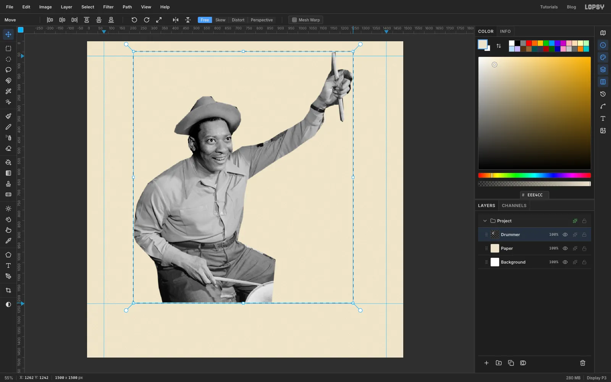The image size is (611, 382).
Task: Hide the Background layer
Action: point(565,262)
